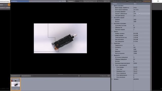
Task: Click Сохранить изображение in the left panel
Action: pyautogui.click(x=5, y=8)
